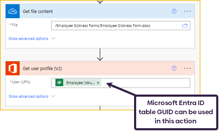Viewport: 219px width, 131px height.
Task: Click the Office 365 icon on Get user profile
Action: tap(13, 68)
